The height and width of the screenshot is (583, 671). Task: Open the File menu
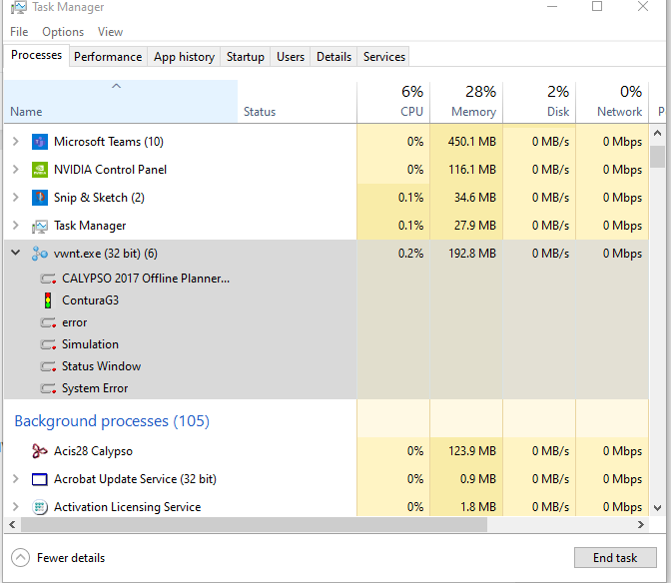(19, 32)
